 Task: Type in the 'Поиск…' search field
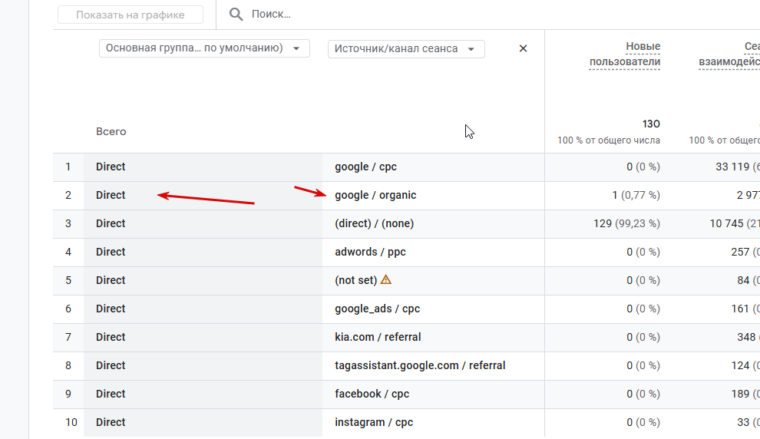click(384, 15)
